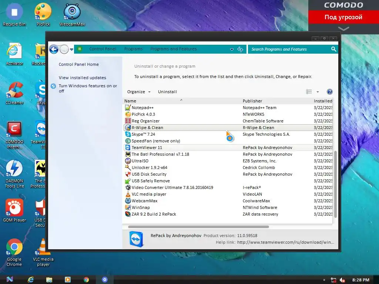This screenshot has width=379, height=284.
Task: Select the Programs breadcrumb
Action: click(x=133, y=49)
